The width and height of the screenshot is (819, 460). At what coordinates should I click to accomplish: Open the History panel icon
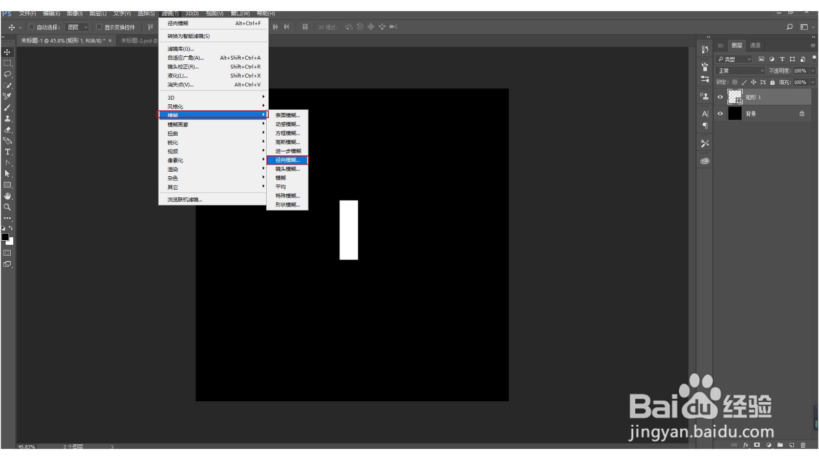pos(705,50)
